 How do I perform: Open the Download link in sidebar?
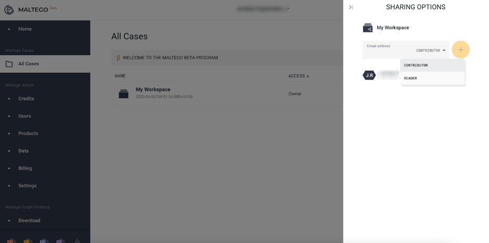pyautogui.click(x=29, y=221)
